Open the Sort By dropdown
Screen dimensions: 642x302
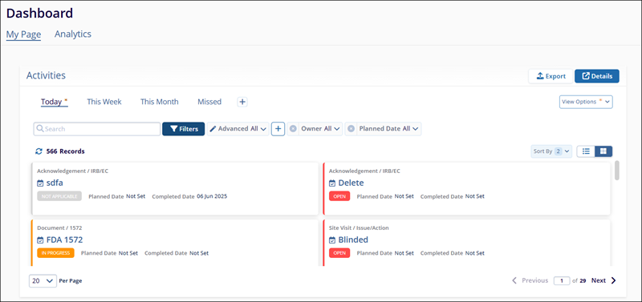pyautogui.click(x=551, y=151)
